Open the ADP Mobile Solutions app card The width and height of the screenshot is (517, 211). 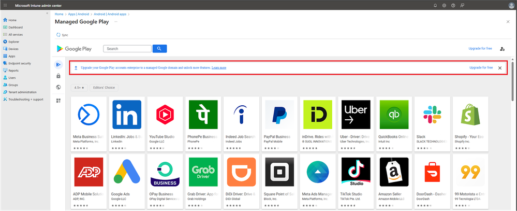(x=88, y=181)
